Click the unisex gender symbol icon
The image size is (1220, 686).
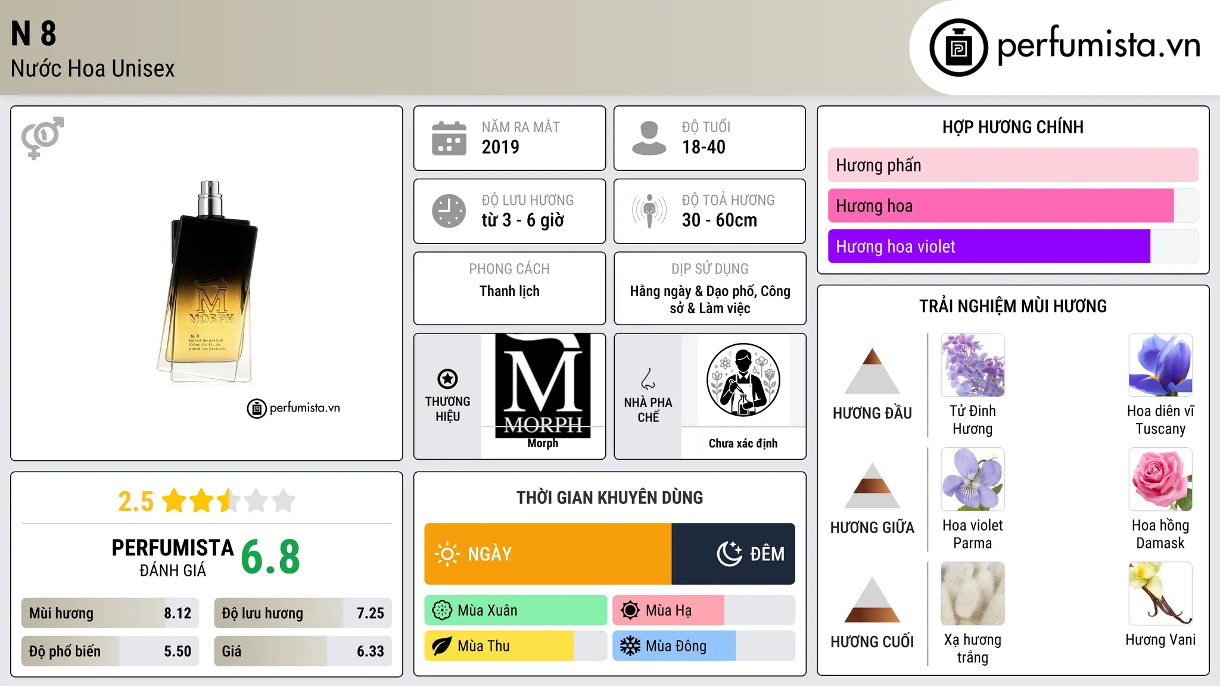42,138
